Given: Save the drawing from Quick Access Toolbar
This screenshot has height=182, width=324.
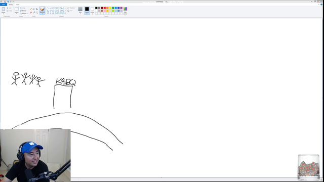Looking at the screenshot, I should (5, 2).
